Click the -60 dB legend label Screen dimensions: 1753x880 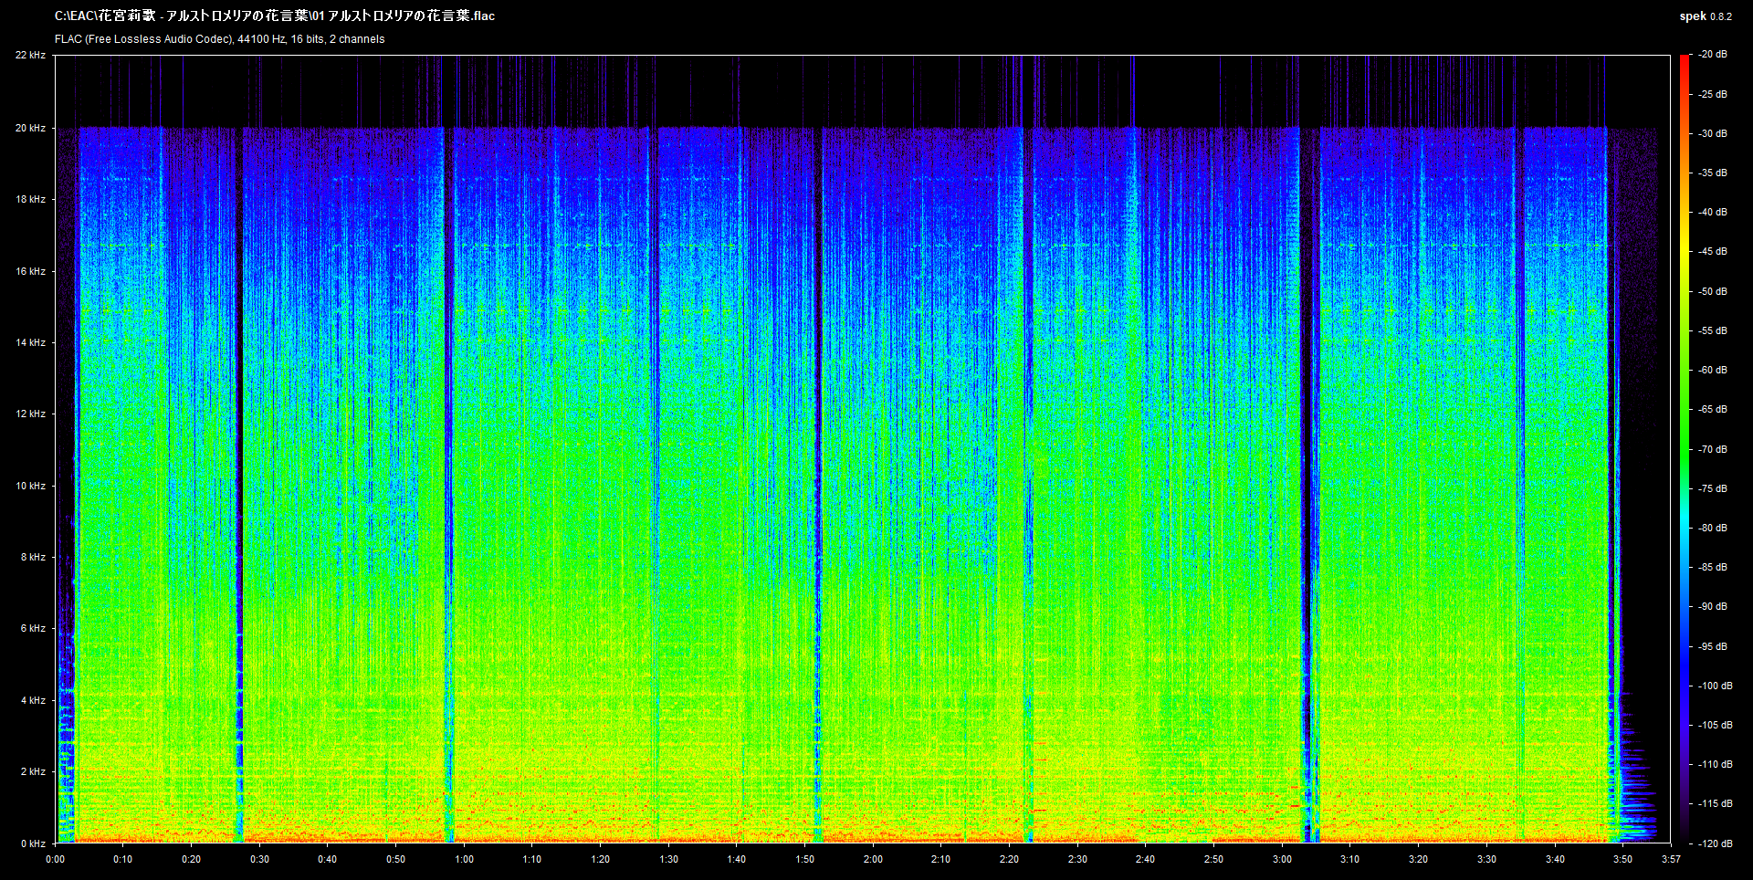pyautogui.click(x=1712, y=370)
